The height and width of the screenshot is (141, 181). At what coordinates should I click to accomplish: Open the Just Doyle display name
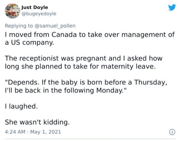pos(35,7)
